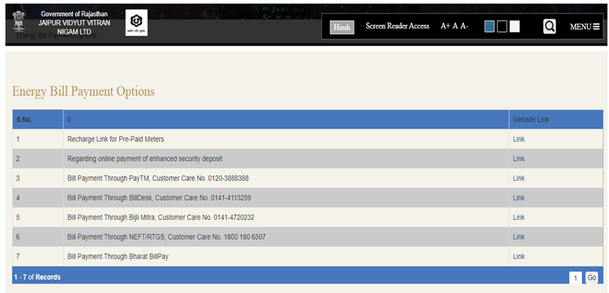609x293 pixels.
Task: Open Link for PayTM bill payment
Action: pyautogui.click(x=518, y=178)
